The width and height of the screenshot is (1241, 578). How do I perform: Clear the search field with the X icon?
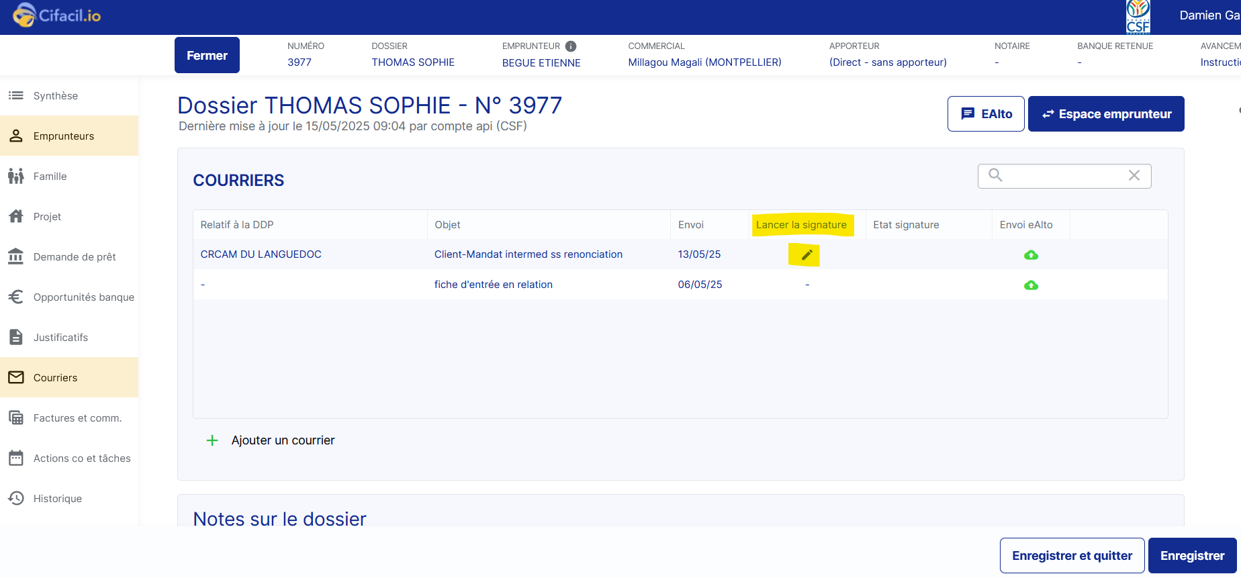(1134, 176)
